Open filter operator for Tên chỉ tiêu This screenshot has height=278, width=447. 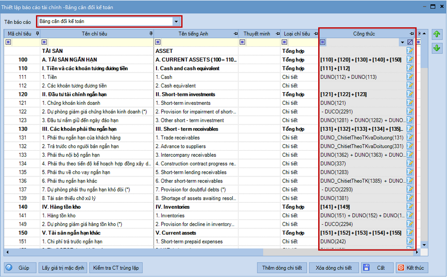tap(44, 42)
